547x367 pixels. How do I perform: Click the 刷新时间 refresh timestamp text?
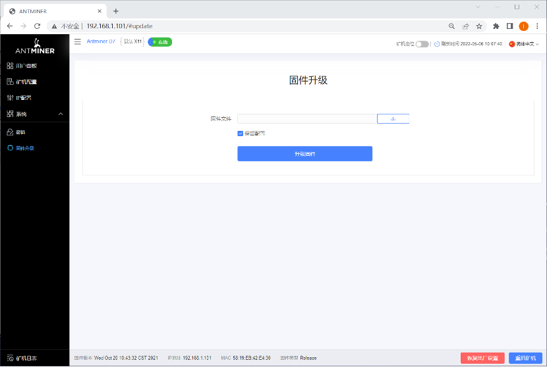pos(472,44)
